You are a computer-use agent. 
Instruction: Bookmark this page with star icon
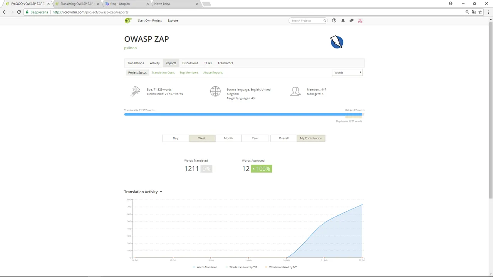(480, 12)
